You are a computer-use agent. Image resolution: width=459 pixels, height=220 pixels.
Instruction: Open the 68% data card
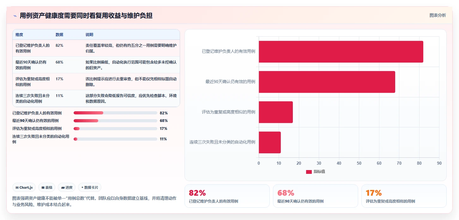(x=316, y=196)
